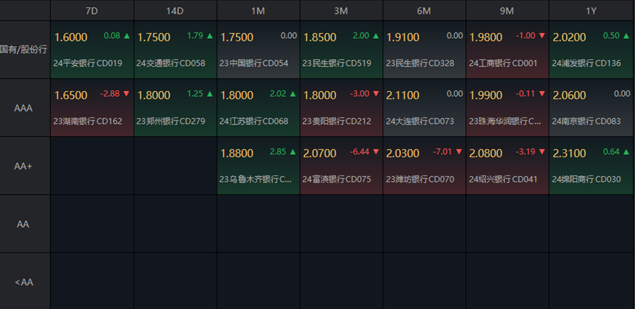
Task: Click the 2.1100 yield for 24大连银行CD073
Action: (403, 95)
